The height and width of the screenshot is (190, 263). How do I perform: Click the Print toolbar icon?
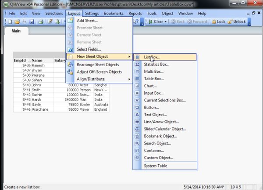(41, 21)
